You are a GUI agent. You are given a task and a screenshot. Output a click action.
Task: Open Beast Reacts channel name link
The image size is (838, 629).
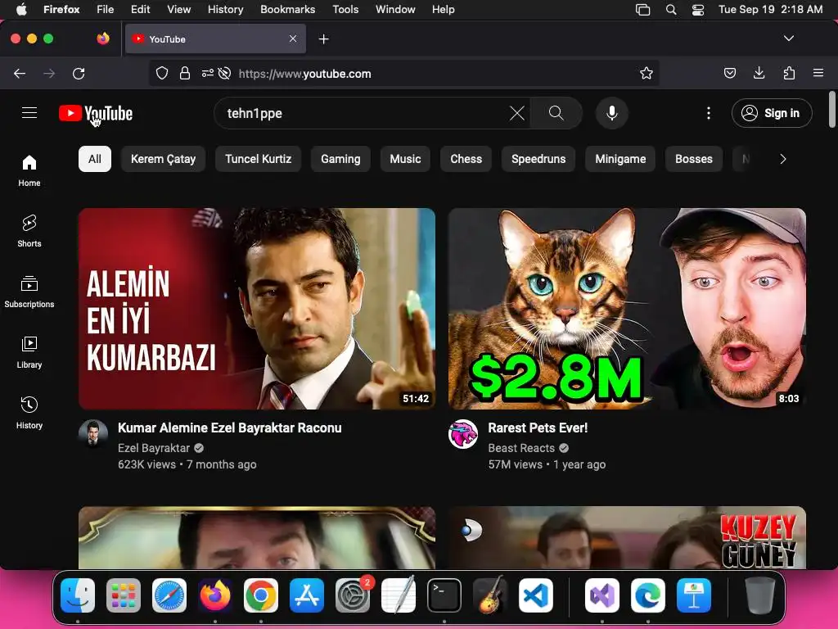click(x=521, y=448)
